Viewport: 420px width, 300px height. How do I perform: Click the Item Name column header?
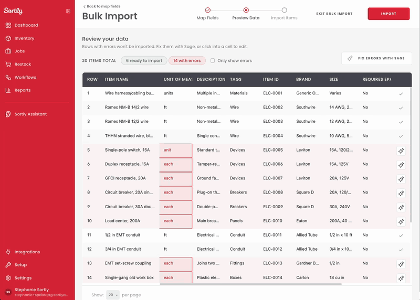point(117,80)
